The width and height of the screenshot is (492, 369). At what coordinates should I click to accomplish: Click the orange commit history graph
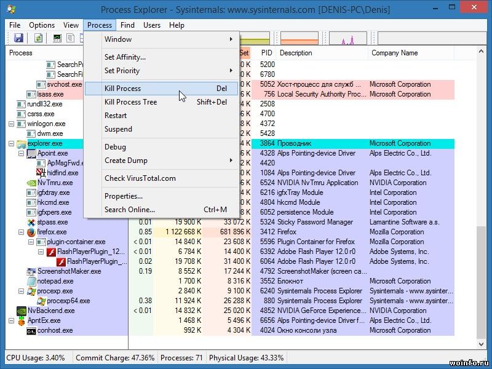pyautogui.click(x=300, y=38)
